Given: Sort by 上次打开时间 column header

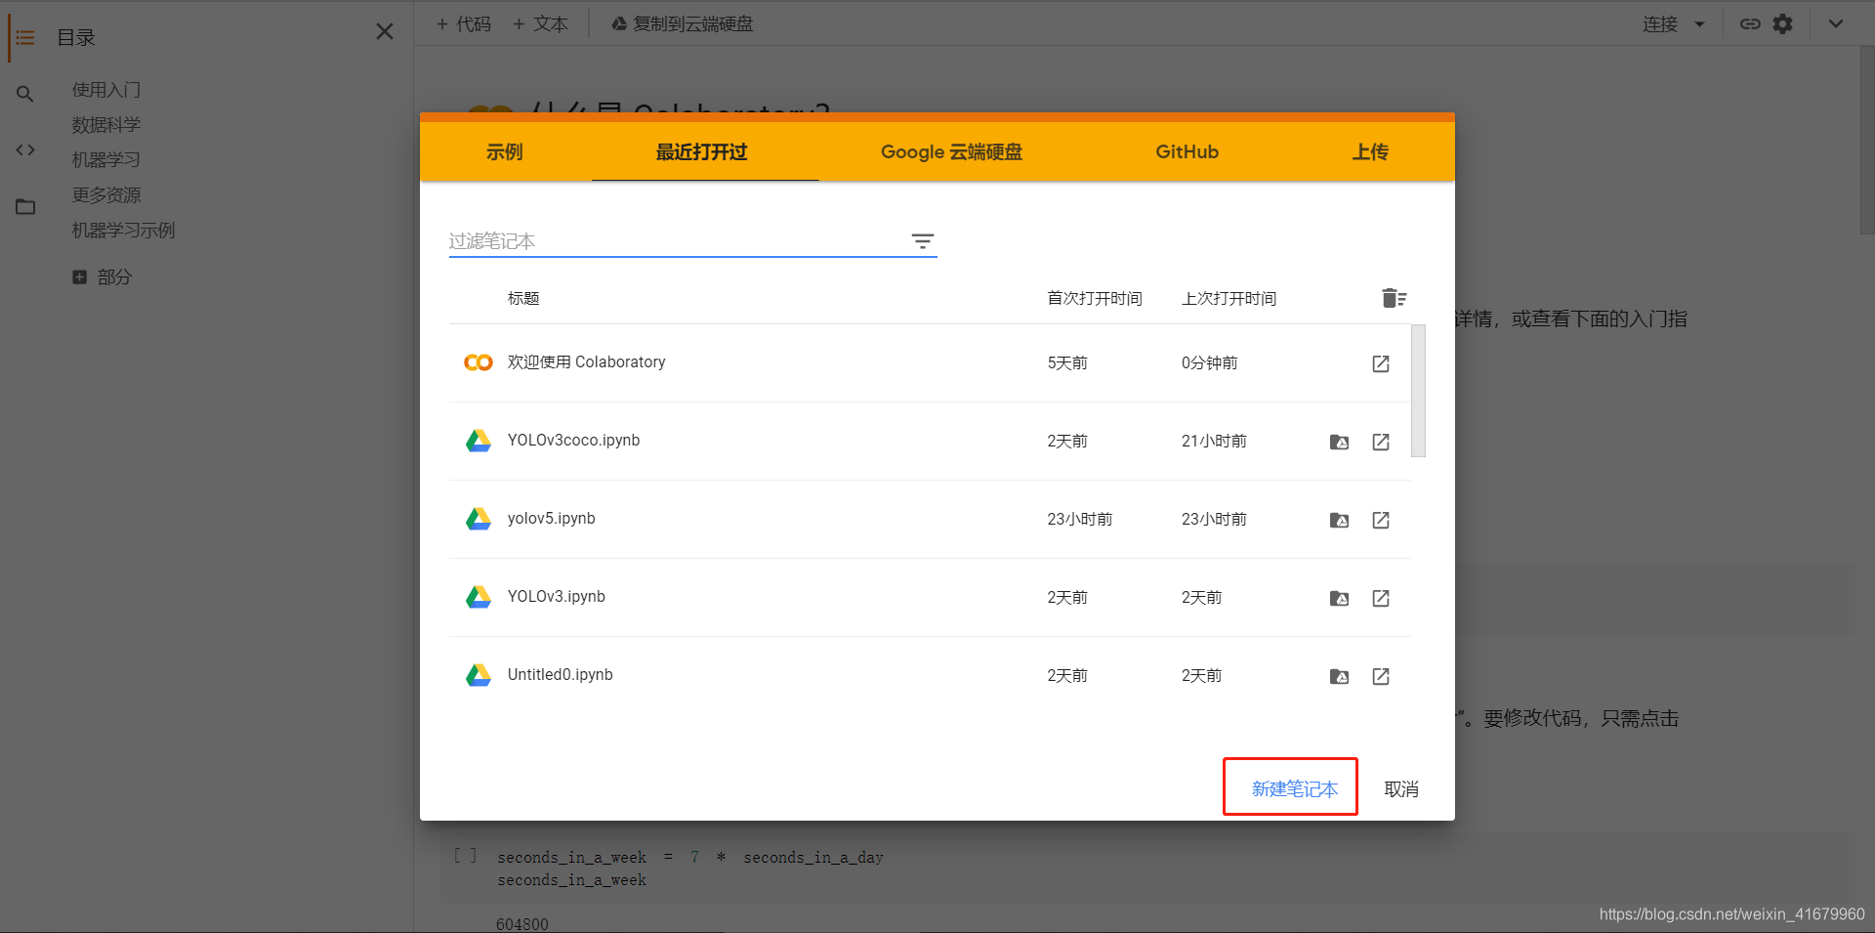Looking at the screenshot, I should pos(1229,298).
